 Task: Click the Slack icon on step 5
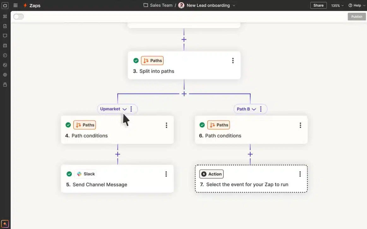[79, 173]
